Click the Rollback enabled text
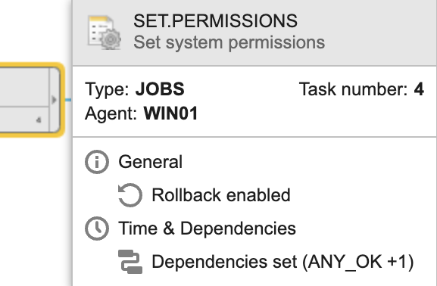 221,195
